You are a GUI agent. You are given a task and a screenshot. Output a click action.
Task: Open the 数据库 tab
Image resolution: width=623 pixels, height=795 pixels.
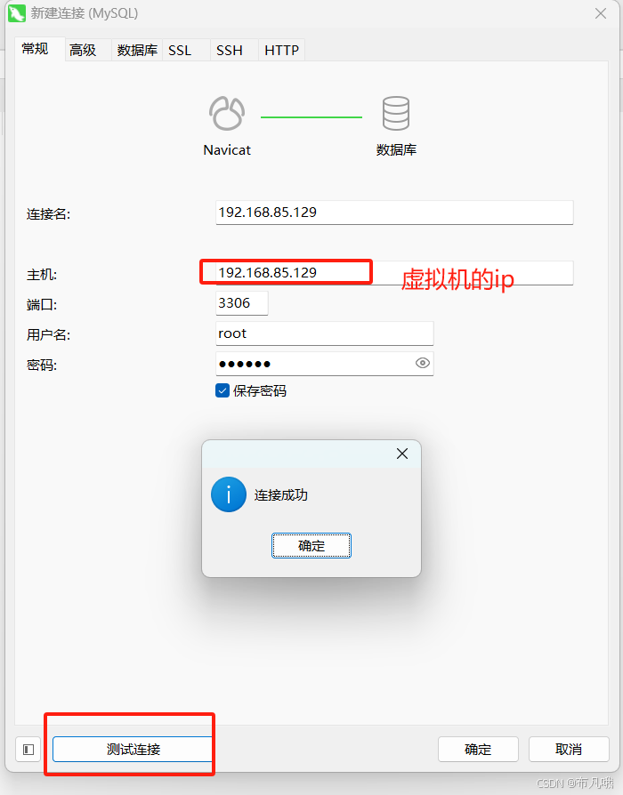tap(137, 50)
